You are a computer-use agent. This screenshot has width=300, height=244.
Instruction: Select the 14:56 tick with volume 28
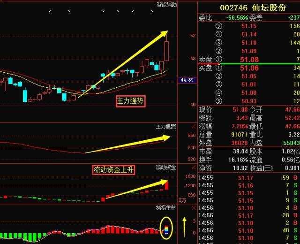coord(249,215)
